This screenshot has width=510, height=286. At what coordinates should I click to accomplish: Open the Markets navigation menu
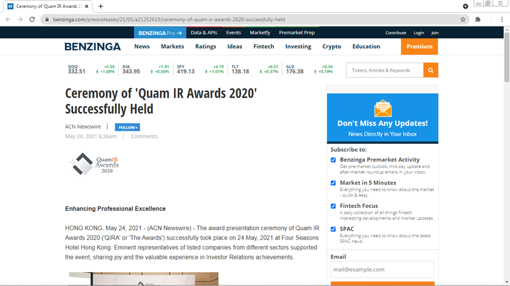coord(172,46)
